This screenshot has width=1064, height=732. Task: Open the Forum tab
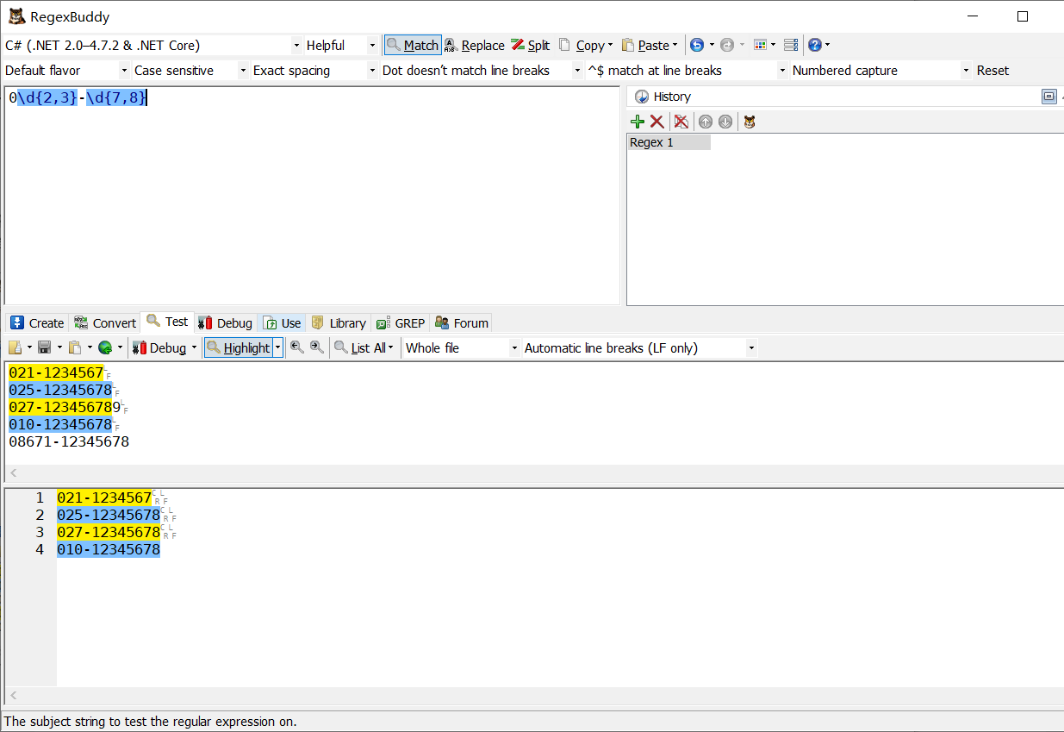pos(462,323)
